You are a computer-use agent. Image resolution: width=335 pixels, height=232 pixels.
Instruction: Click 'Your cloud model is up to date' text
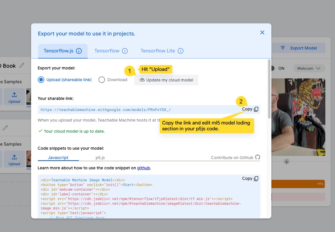click(74, 131)
